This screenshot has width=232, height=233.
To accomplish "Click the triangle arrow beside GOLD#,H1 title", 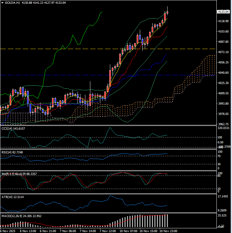I will [2, 3].
